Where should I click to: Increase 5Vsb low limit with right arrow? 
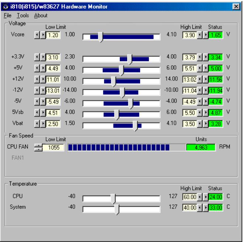pyautogui.click(x=43, y=113)
